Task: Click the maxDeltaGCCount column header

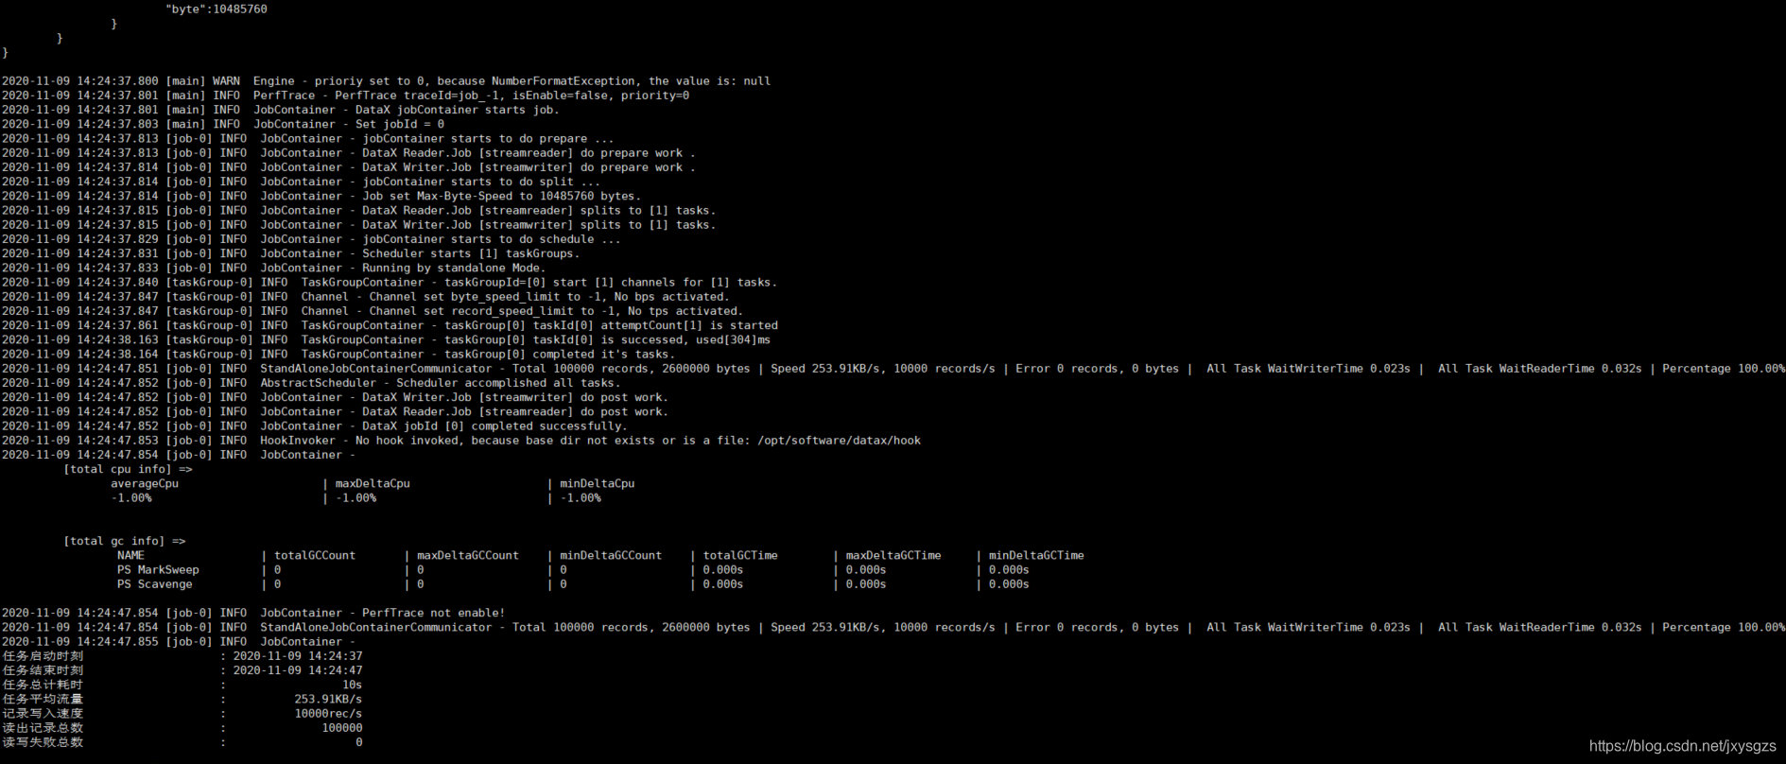Action: click(x=468, y=556)
